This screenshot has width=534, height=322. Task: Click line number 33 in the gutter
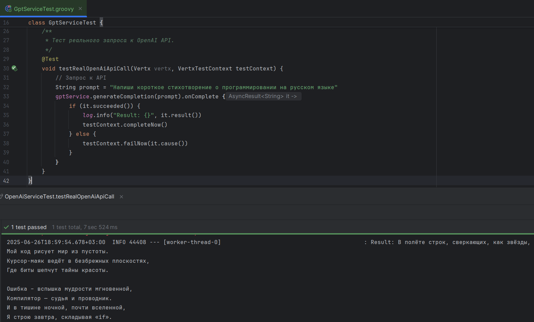pos(6,97)
